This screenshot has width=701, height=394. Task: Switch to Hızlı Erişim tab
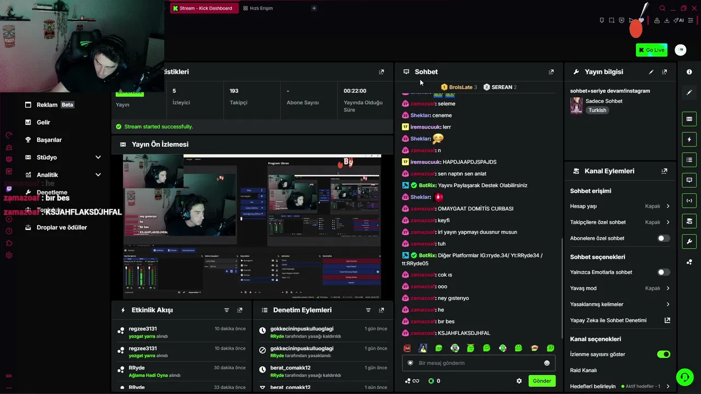coord(258,8)
